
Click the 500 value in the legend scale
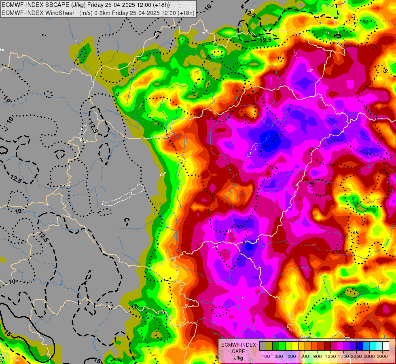pyautogui.click(x=292, y=356)
